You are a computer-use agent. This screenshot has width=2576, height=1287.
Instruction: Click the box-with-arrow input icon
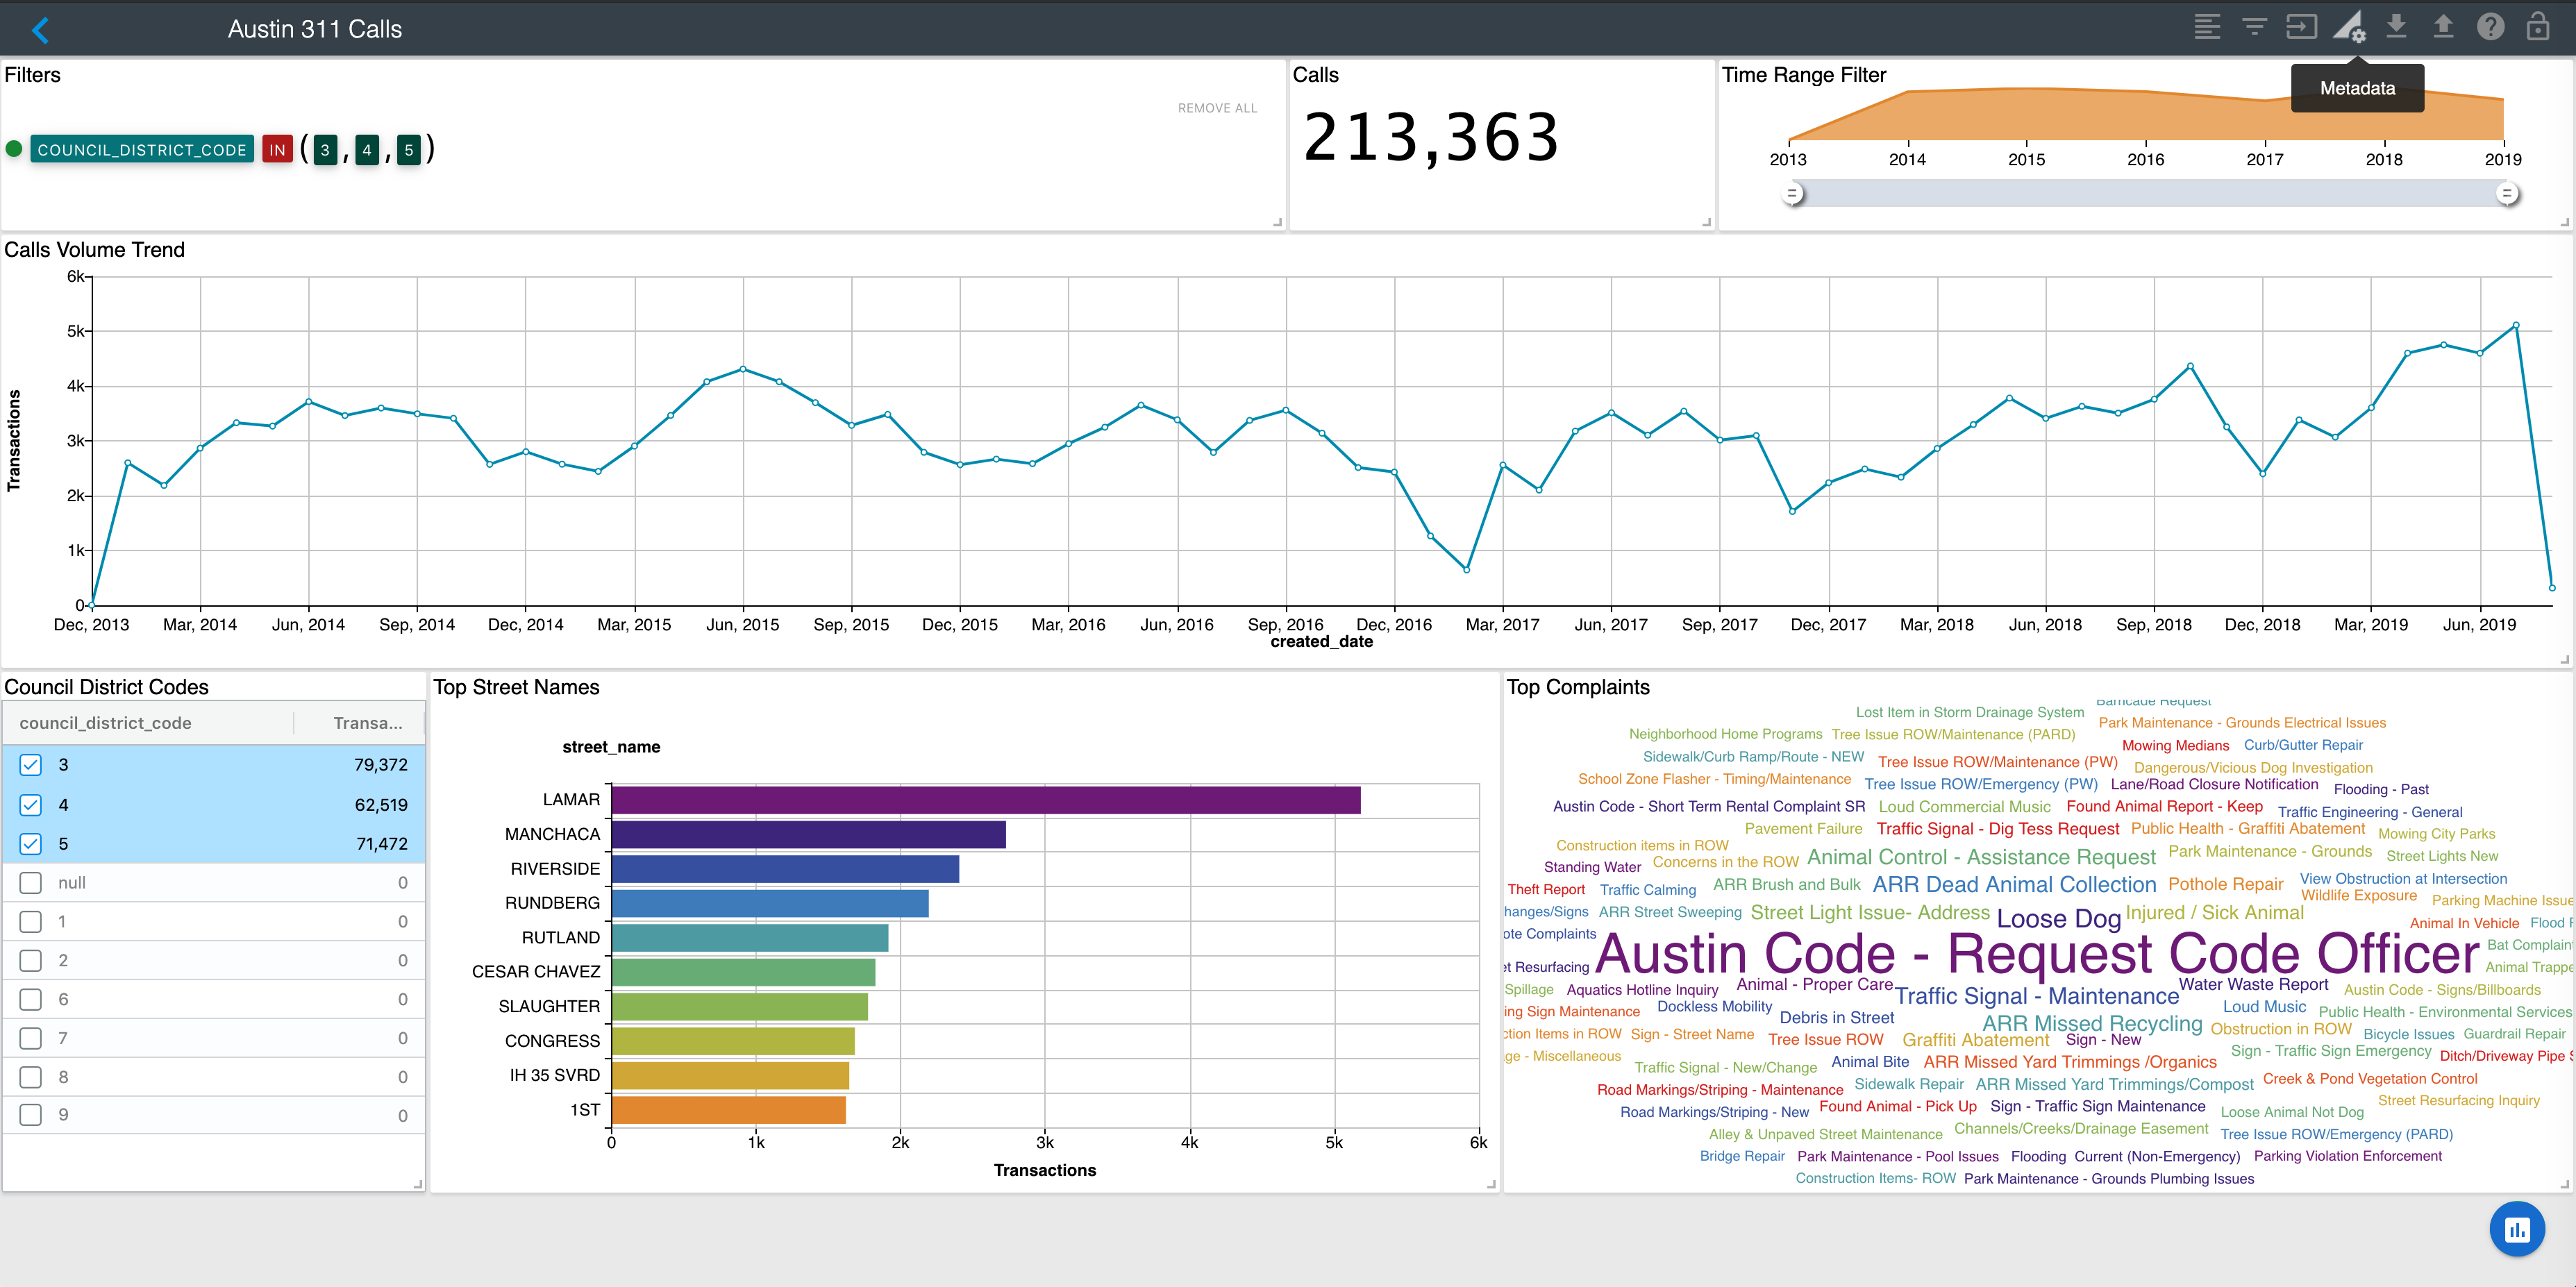[x=2301, y=27]
